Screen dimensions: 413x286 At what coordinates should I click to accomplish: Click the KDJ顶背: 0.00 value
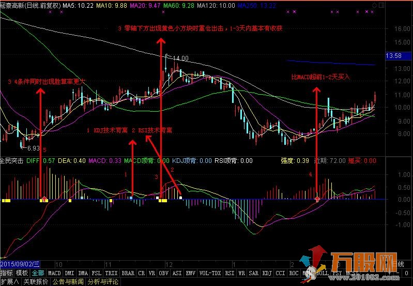pos(192,160)
